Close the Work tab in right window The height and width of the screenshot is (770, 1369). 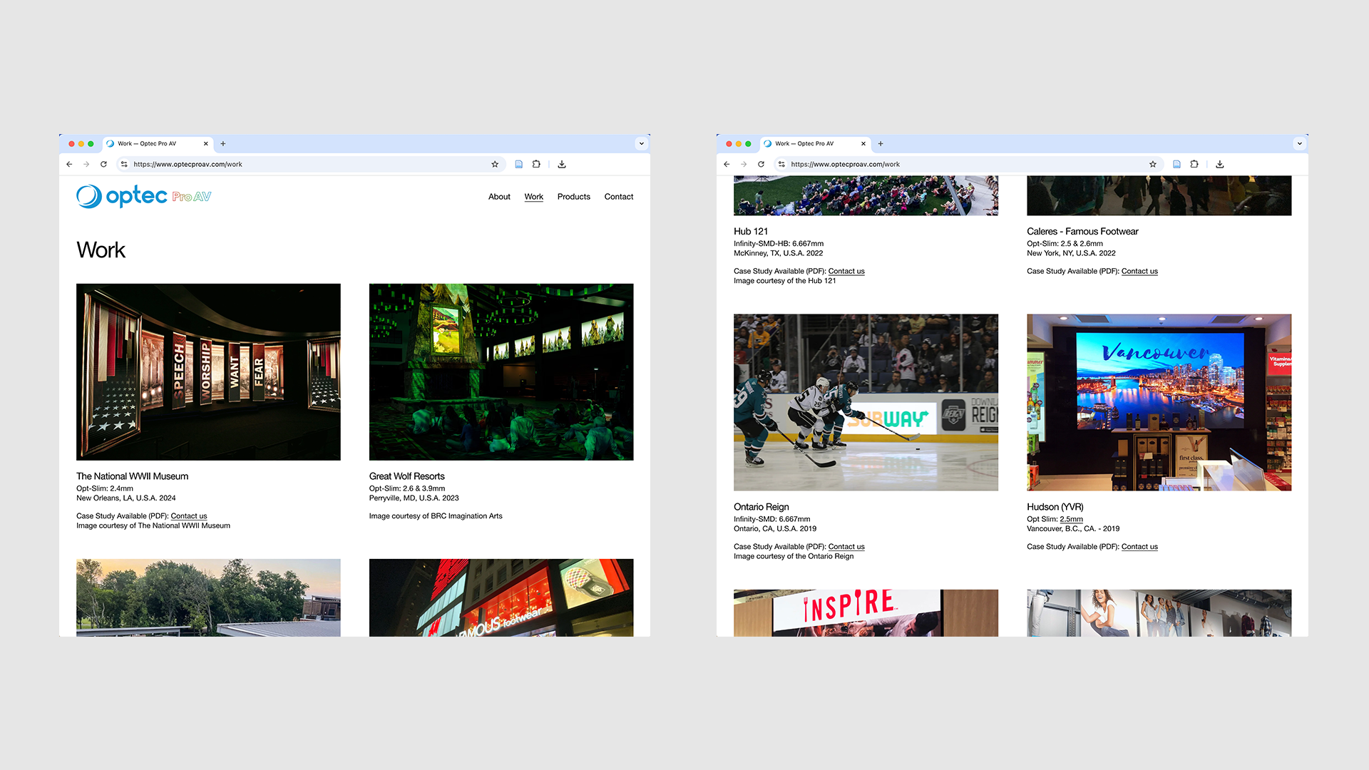[863, 143]
